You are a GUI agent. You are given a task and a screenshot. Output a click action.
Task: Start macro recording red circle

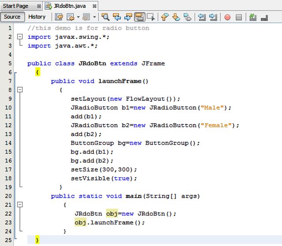(227, 17)
